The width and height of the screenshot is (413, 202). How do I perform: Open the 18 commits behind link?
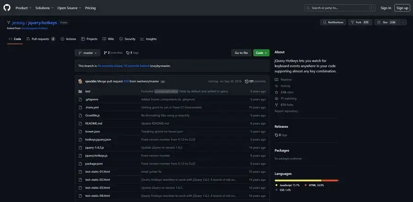point(136,66)
